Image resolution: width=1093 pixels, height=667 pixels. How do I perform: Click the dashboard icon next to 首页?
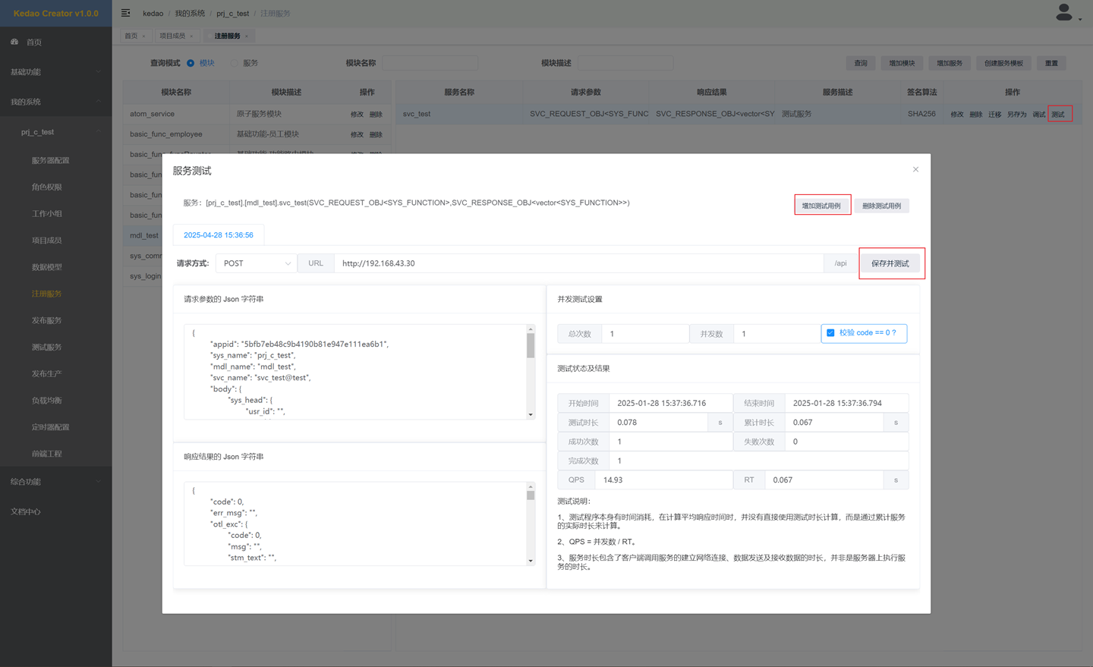tap(14, 42)
